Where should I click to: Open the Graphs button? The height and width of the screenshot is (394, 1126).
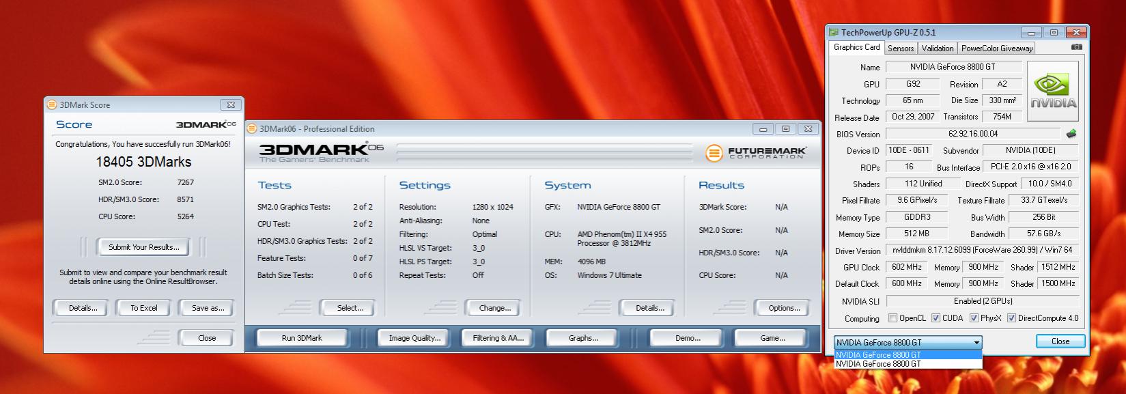(x=583, y=338)
